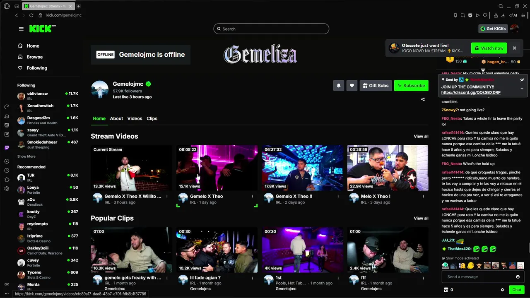Switch to the About tab

click(116, 118)
